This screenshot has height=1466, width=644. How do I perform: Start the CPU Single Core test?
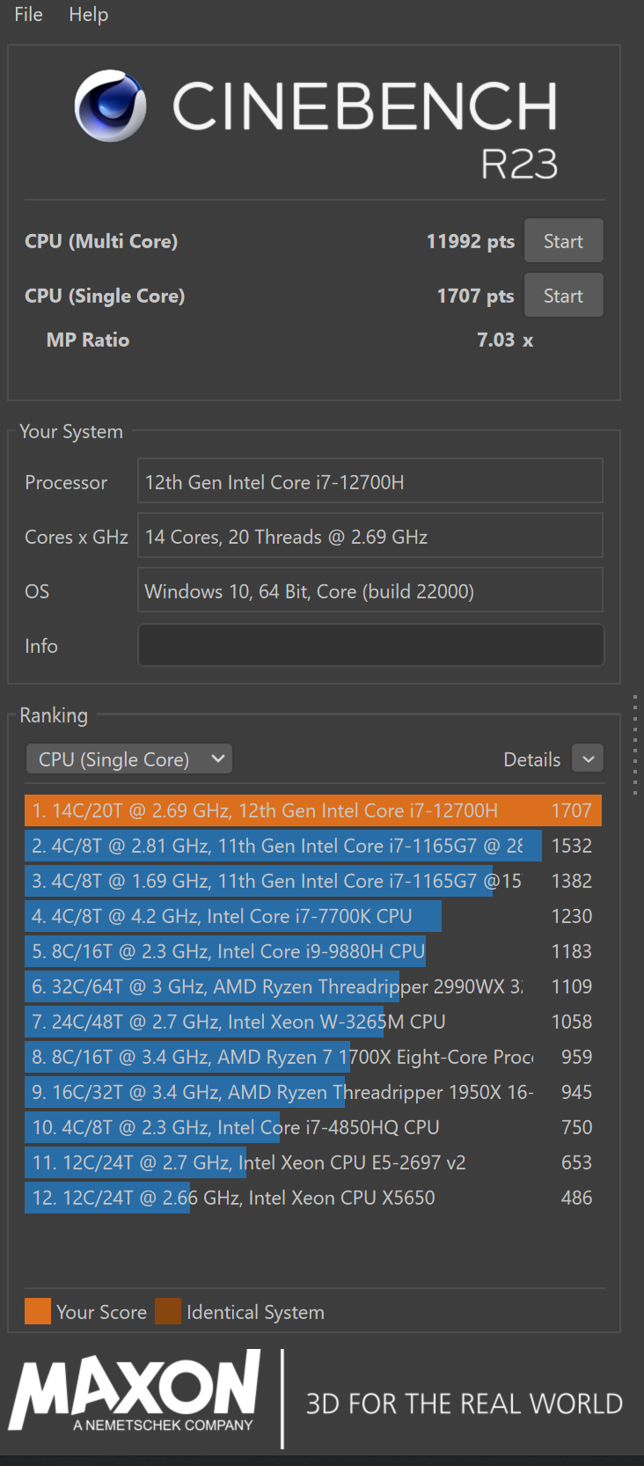click(x=563, y=296)
